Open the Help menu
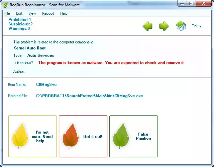The width and height of the screenshot is (214, 167). click(x=64, y=13)
